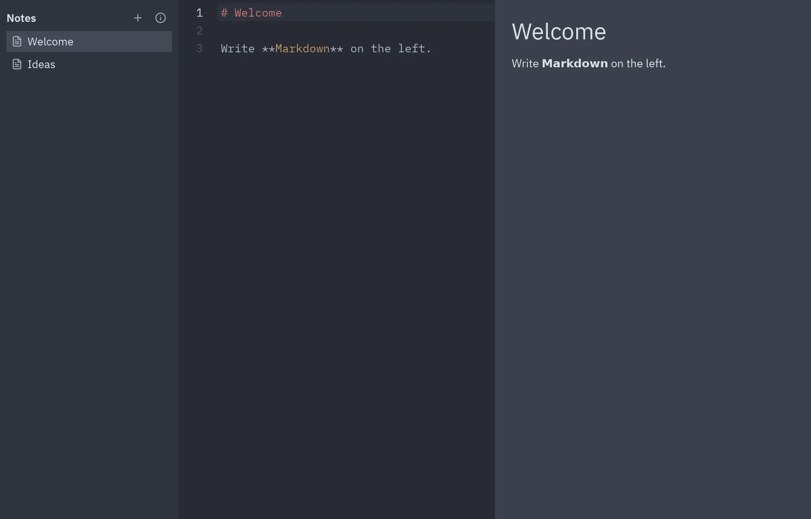The width and height of the screenshot is (811, 519).
Task: Click the 'Notes' sidebar title
Action: coord(21,18)
